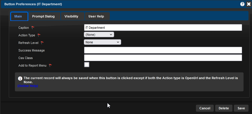This screenshot has width=252, height=114.
Task: Open the Action Type dropdown
Action: pos(99,35)
